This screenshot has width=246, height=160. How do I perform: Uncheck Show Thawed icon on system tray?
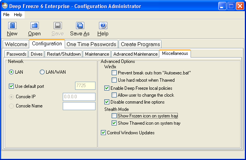[114, 123]
